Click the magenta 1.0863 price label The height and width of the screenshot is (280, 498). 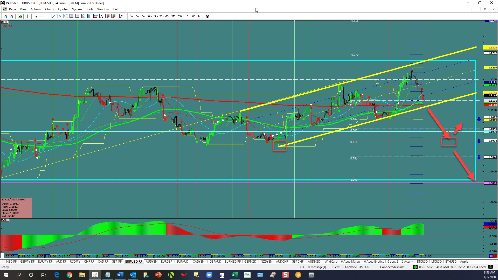pos(490,183)
